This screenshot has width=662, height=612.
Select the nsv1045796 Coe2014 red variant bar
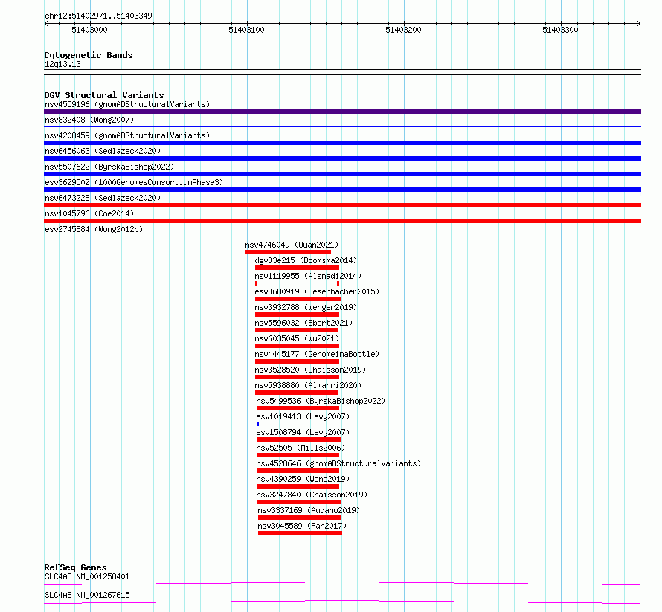[342, 221]
